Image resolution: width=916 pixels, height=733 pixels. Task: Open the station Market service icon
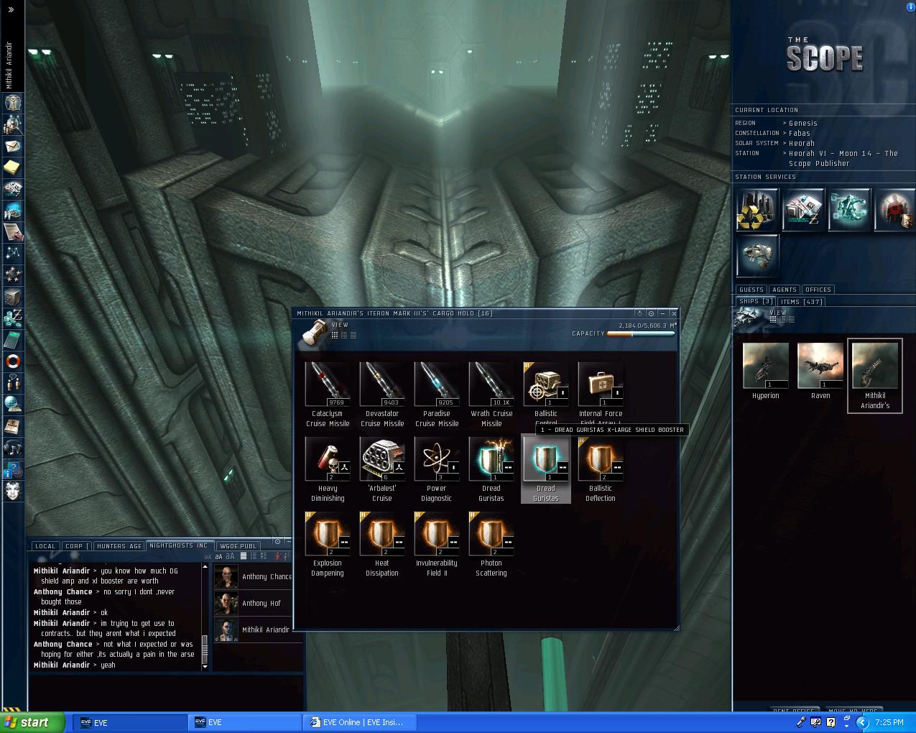(x=803, y=209)
